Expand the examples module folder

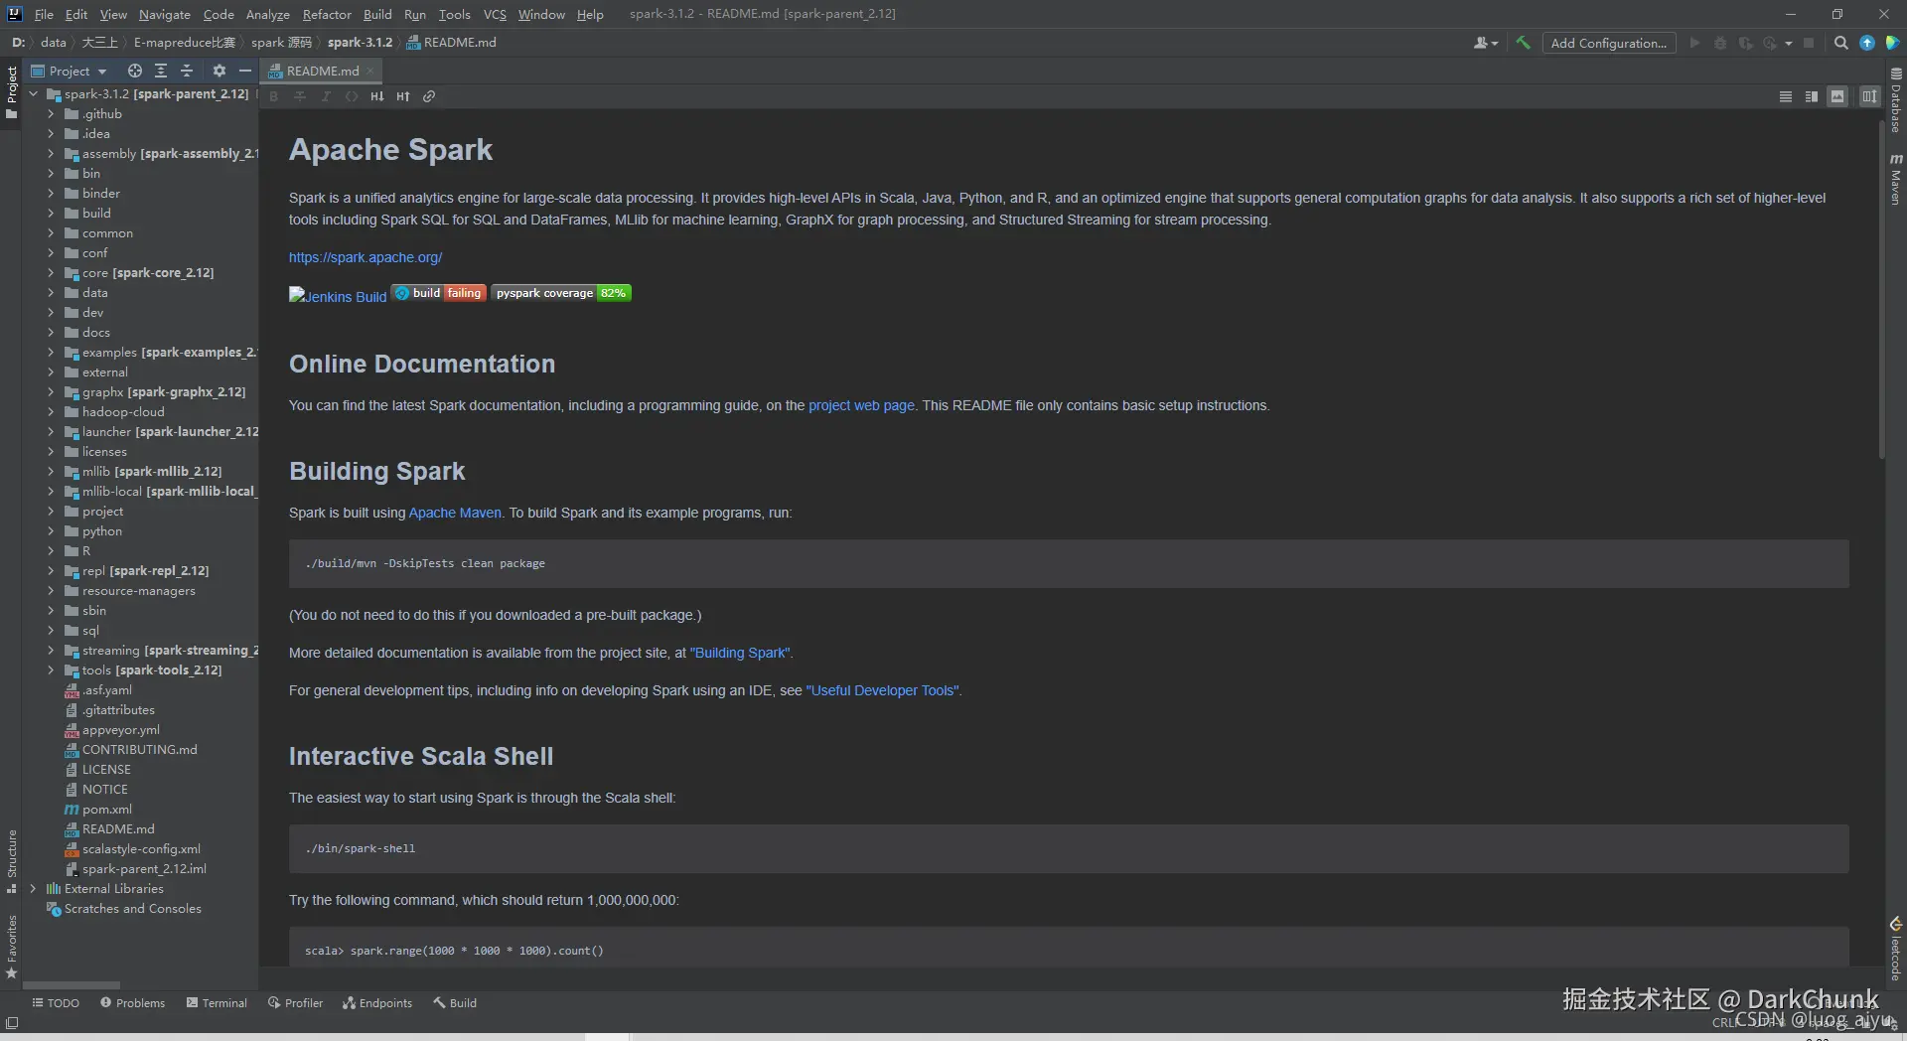(x=51, y=352)
